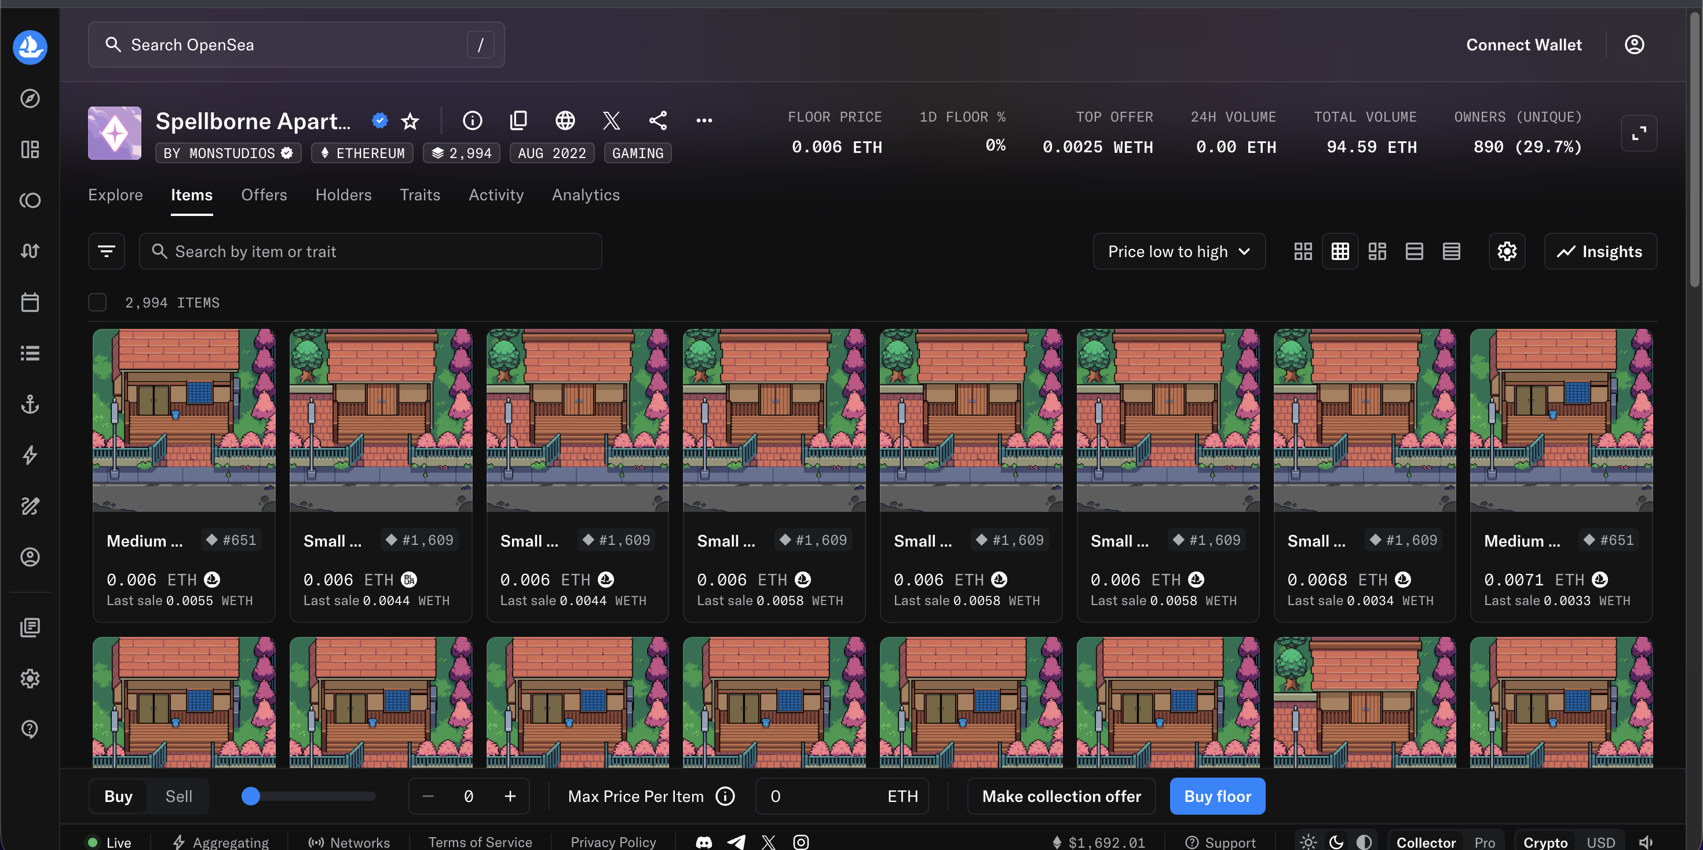Open the Discover compass icon in sidebar

[x=30, y=98]
